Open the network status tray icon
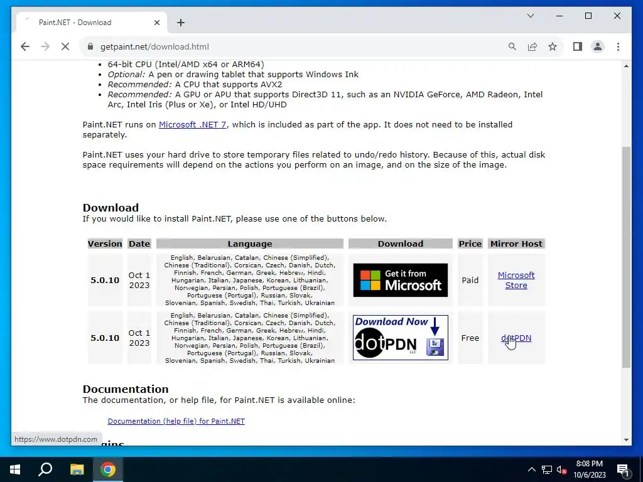Screen dimensions: 643x482 pyautogui.click(x=547, y=469)
